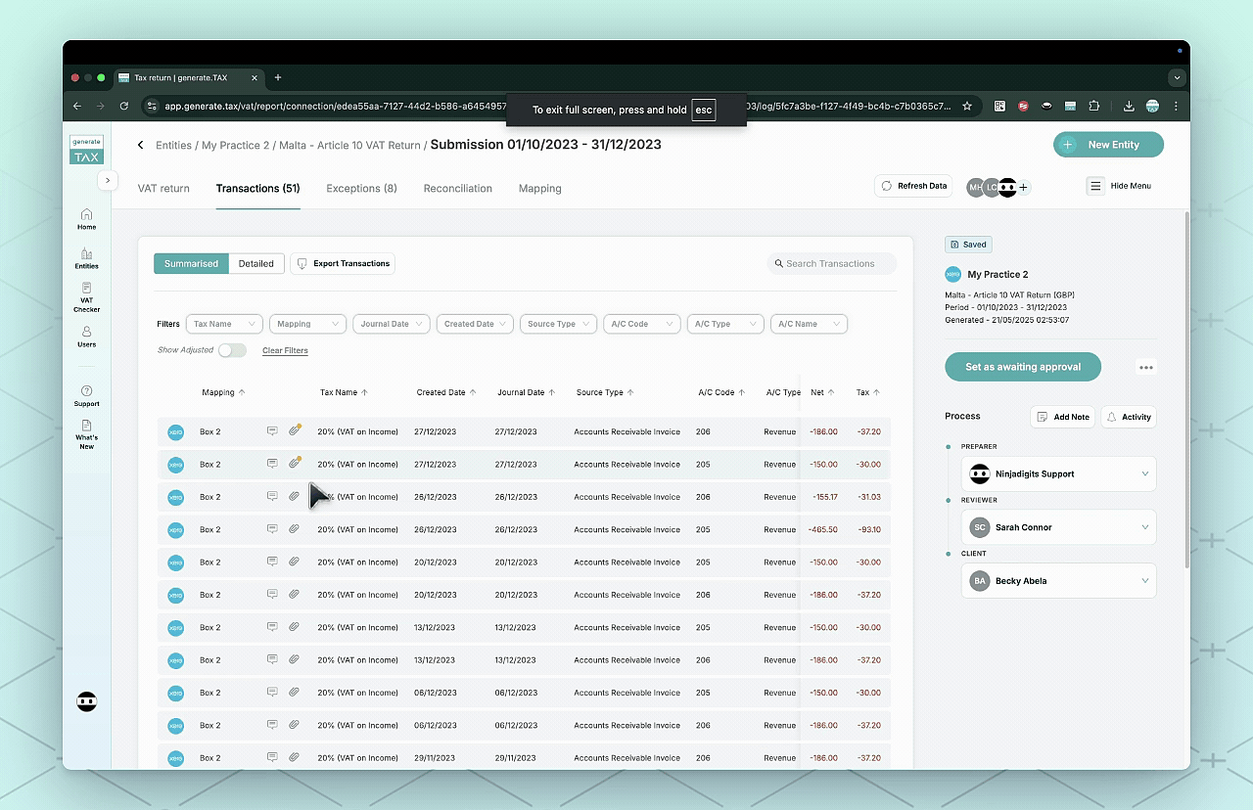Enable the Show Adjusted toggle

point(233,349)
